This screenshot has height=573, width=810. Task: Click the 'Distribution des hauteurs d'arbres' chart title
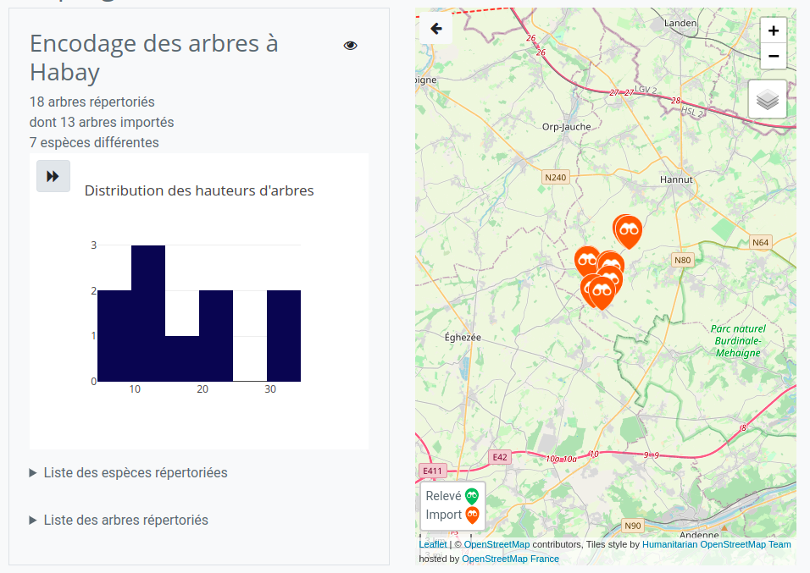pos(199,190)
